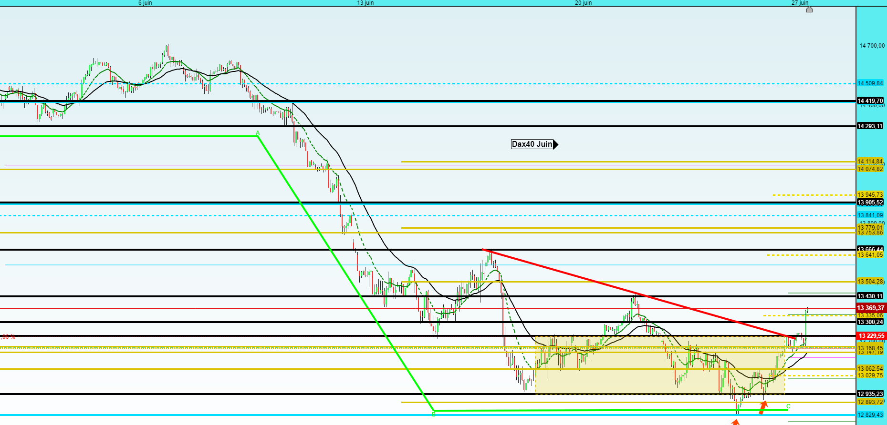887x425 pixels.
Task: Select the 14 293,11 horizontal level label
Action: point(870,126)
